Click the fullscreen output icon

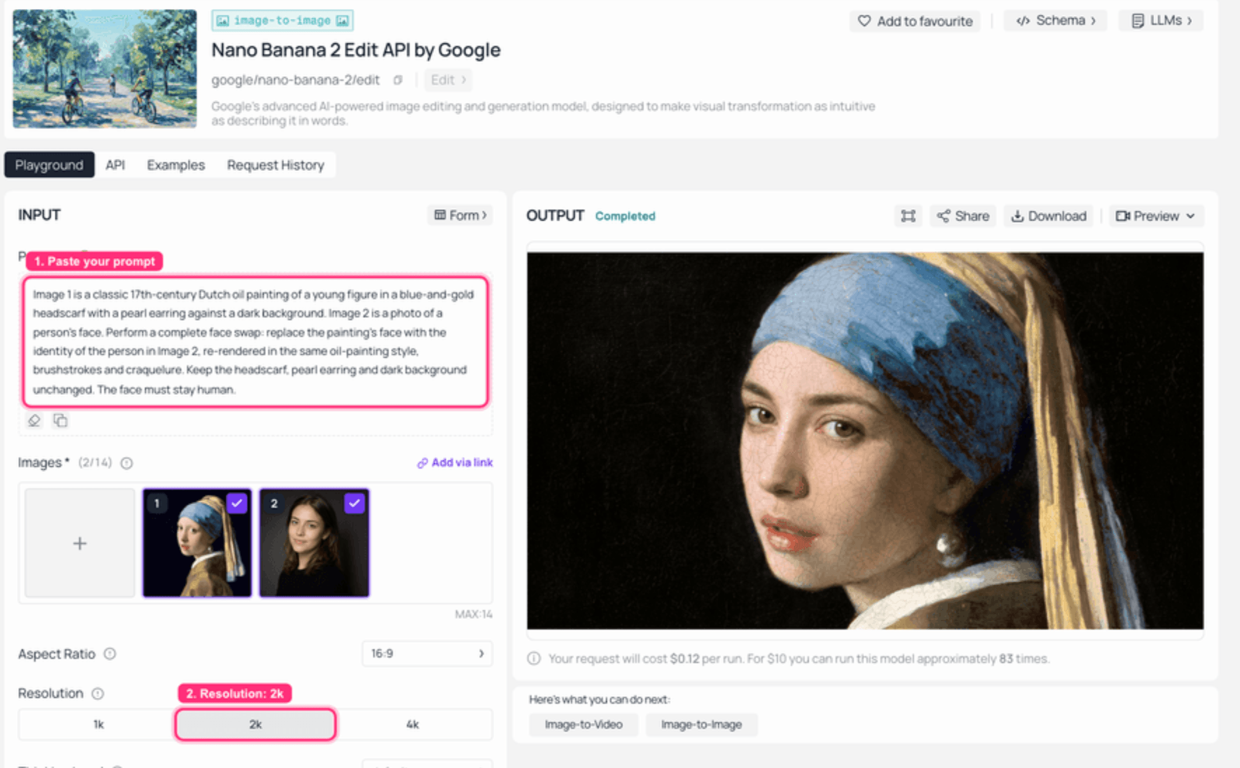pos(908,216)
